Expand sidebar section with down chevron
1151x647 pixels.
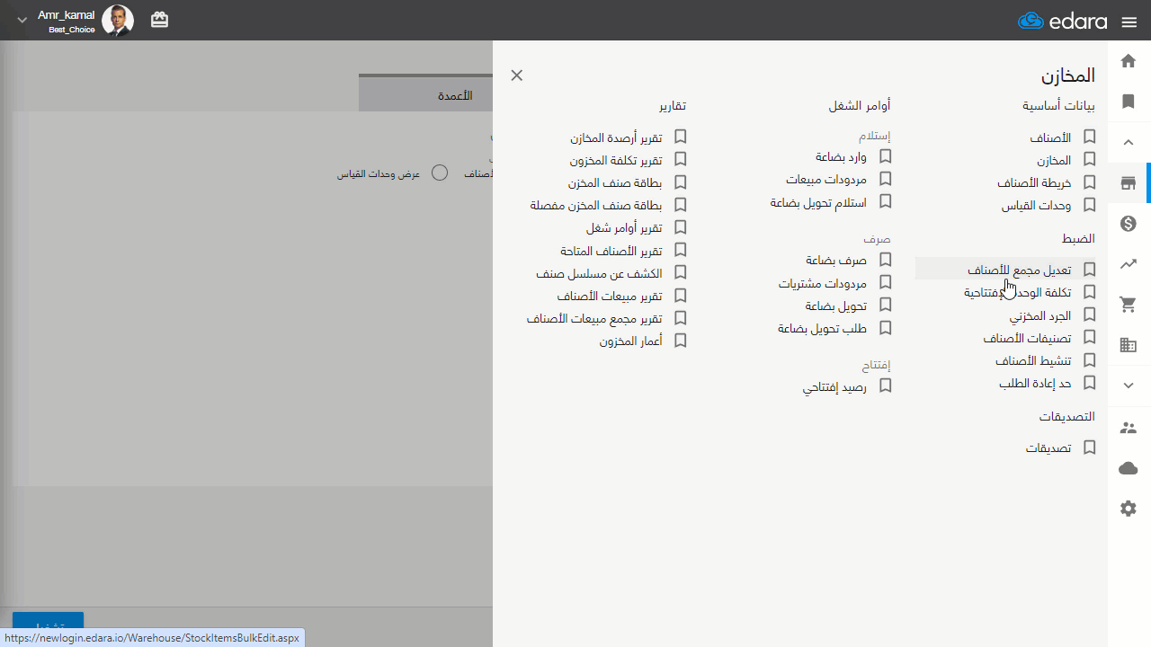(x=1129, y=386)
